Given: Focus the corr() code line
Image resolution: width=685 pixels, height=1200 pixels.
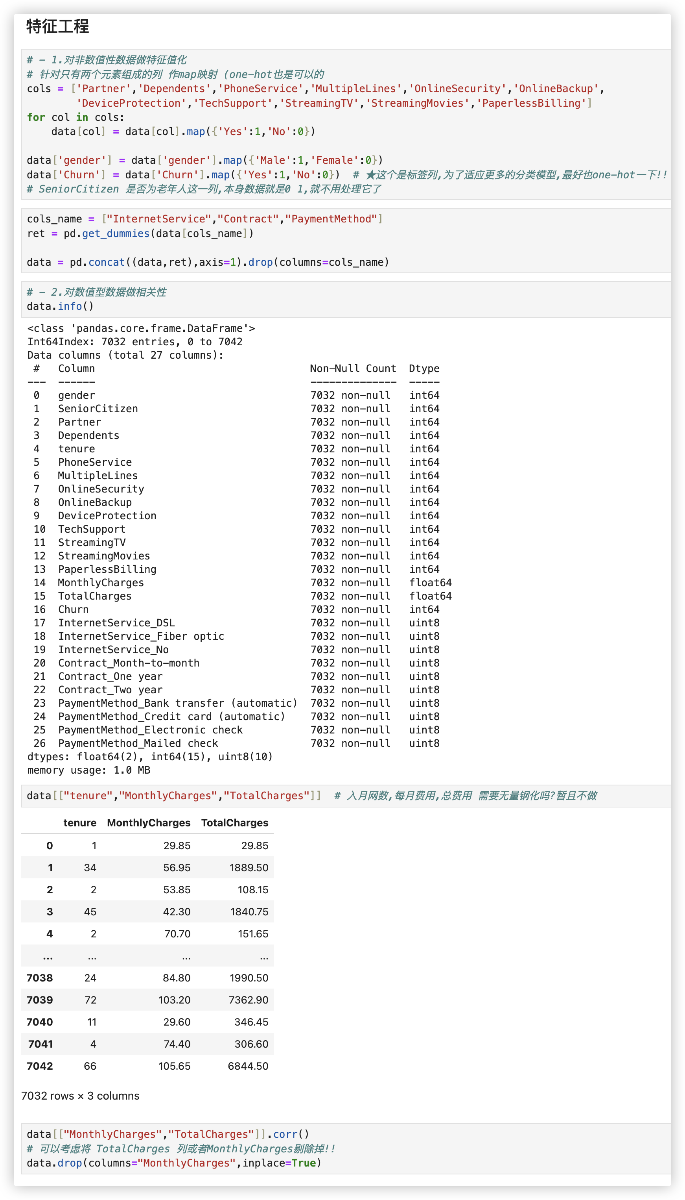Looking at the screenshot, I should click(x=168, y=1134).
